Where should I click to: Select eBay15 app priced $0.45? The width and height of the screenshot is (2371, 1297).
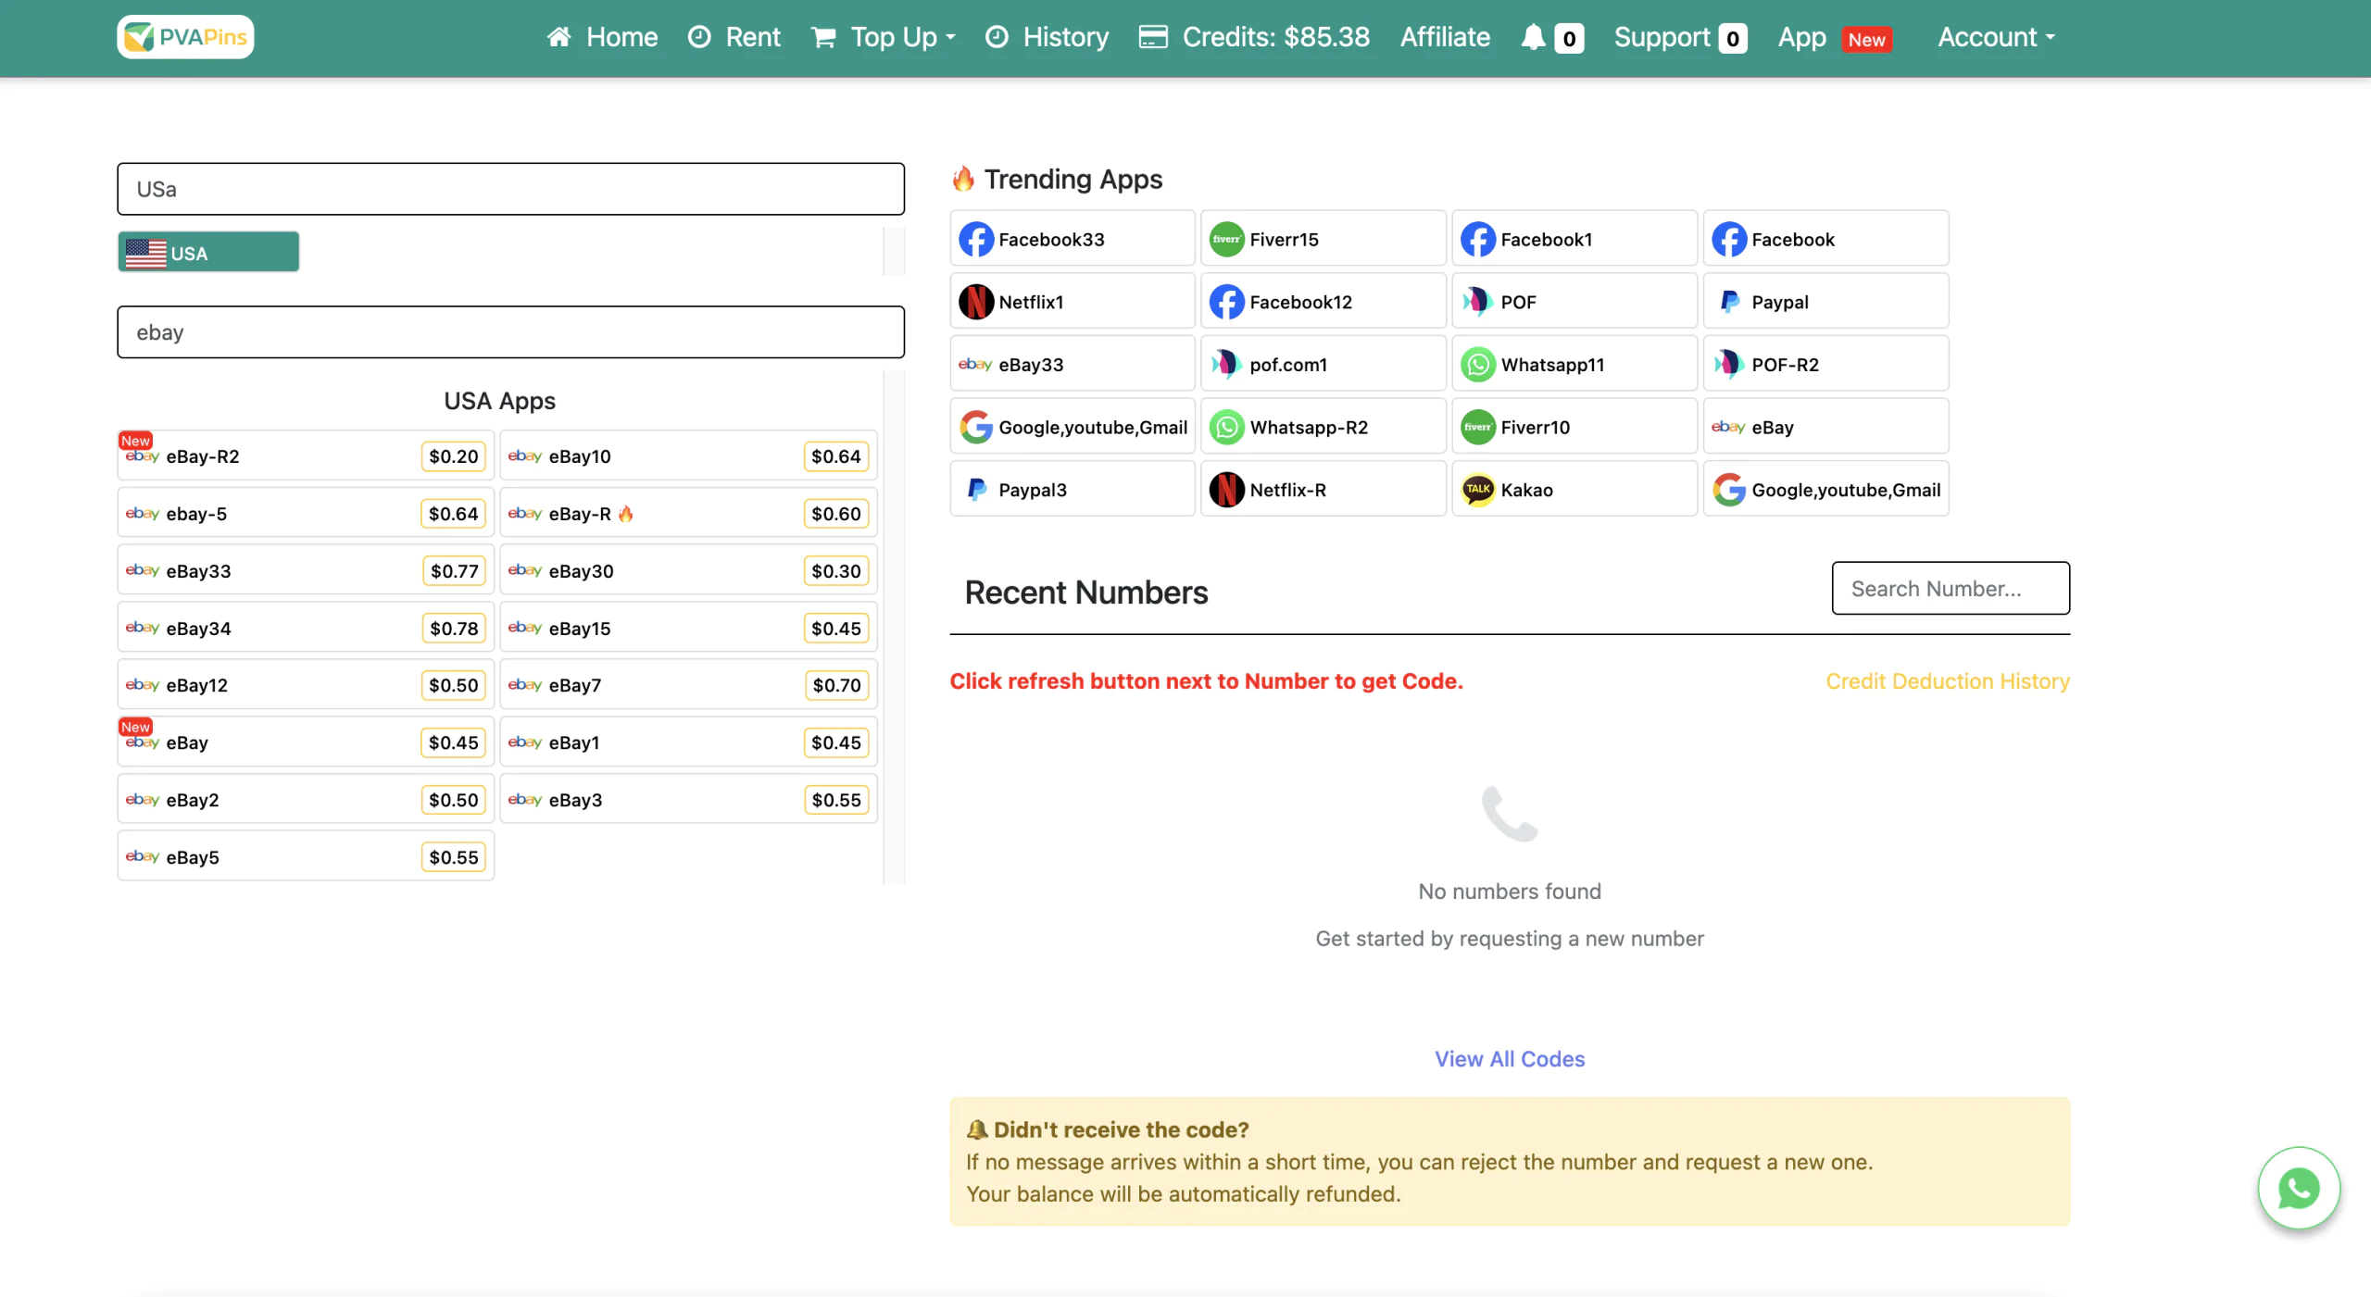(688, 628)
